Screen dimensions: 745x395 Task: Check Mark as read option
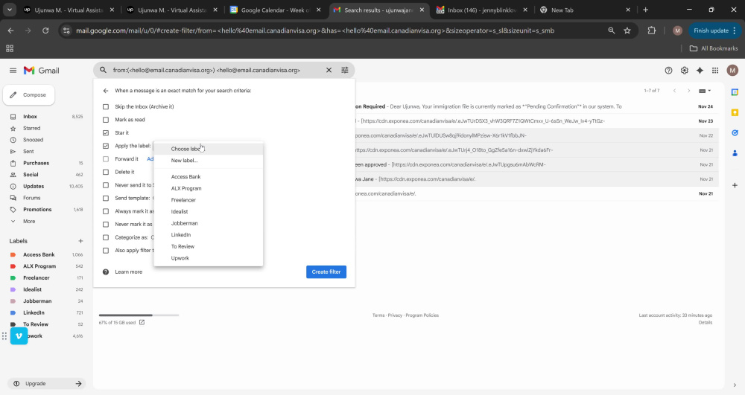tap(106, 120)
